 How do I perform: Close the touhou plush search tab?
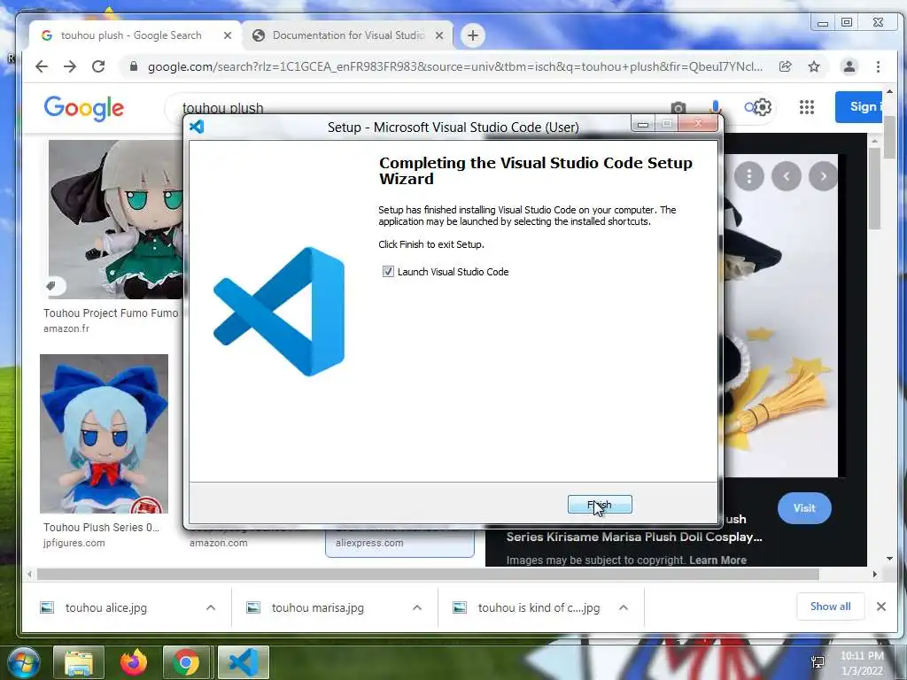pyautogui.click(x=228, y=35)
